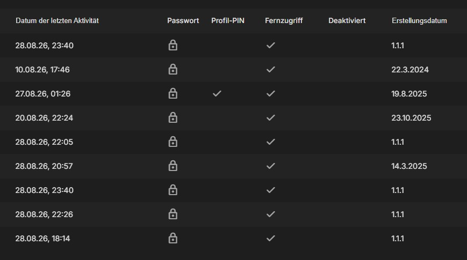Image resolution: width=467 pixels, height=260 pixels.
Task: Sort table by Deaktiviert column
Action: tap(347, 20)
